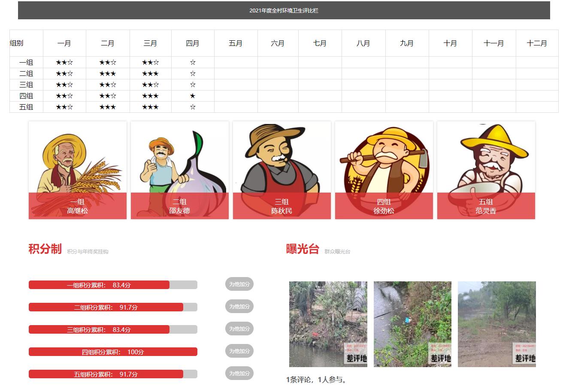Click 二组 three-star rating under 二月
This screenshot has height=386, width=566.
coord(108,74)
